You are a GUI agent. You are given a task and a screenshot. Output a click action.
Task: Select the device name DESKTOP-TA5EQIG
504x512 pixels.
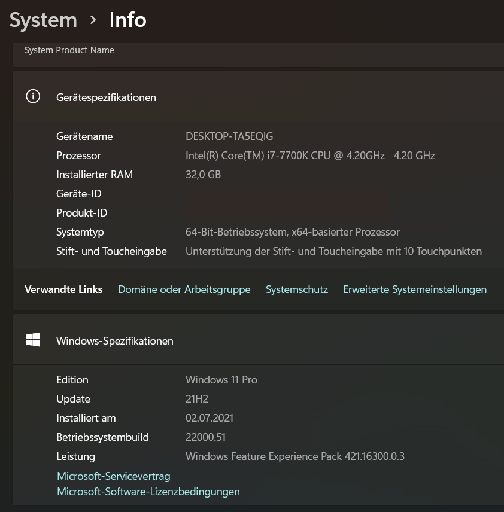[x=229, y=136]
